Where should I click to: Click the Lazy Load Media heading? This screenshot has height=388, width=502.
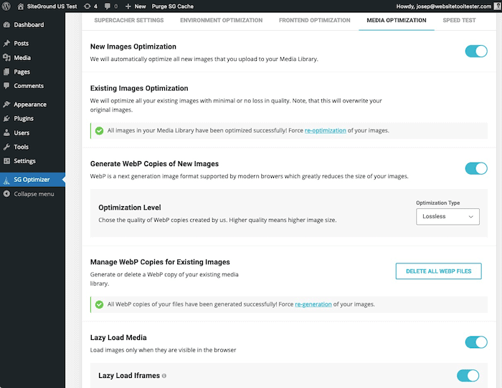coord(118,338)
